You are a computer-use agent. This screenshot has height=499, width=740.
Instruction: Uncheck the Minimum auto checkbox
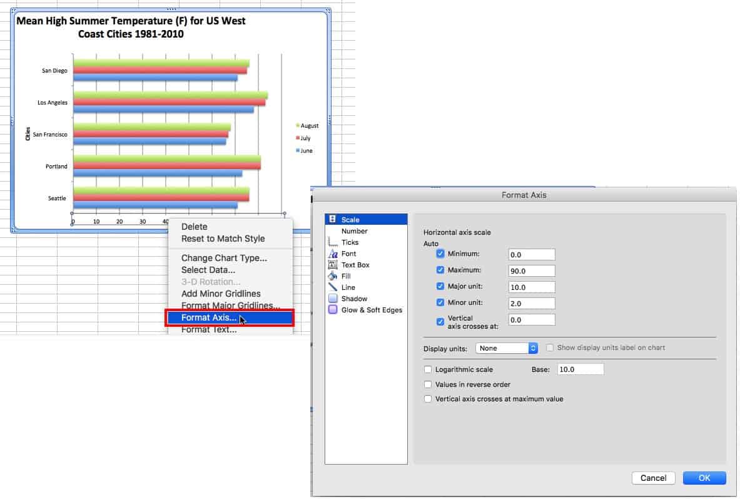[440, 254]
